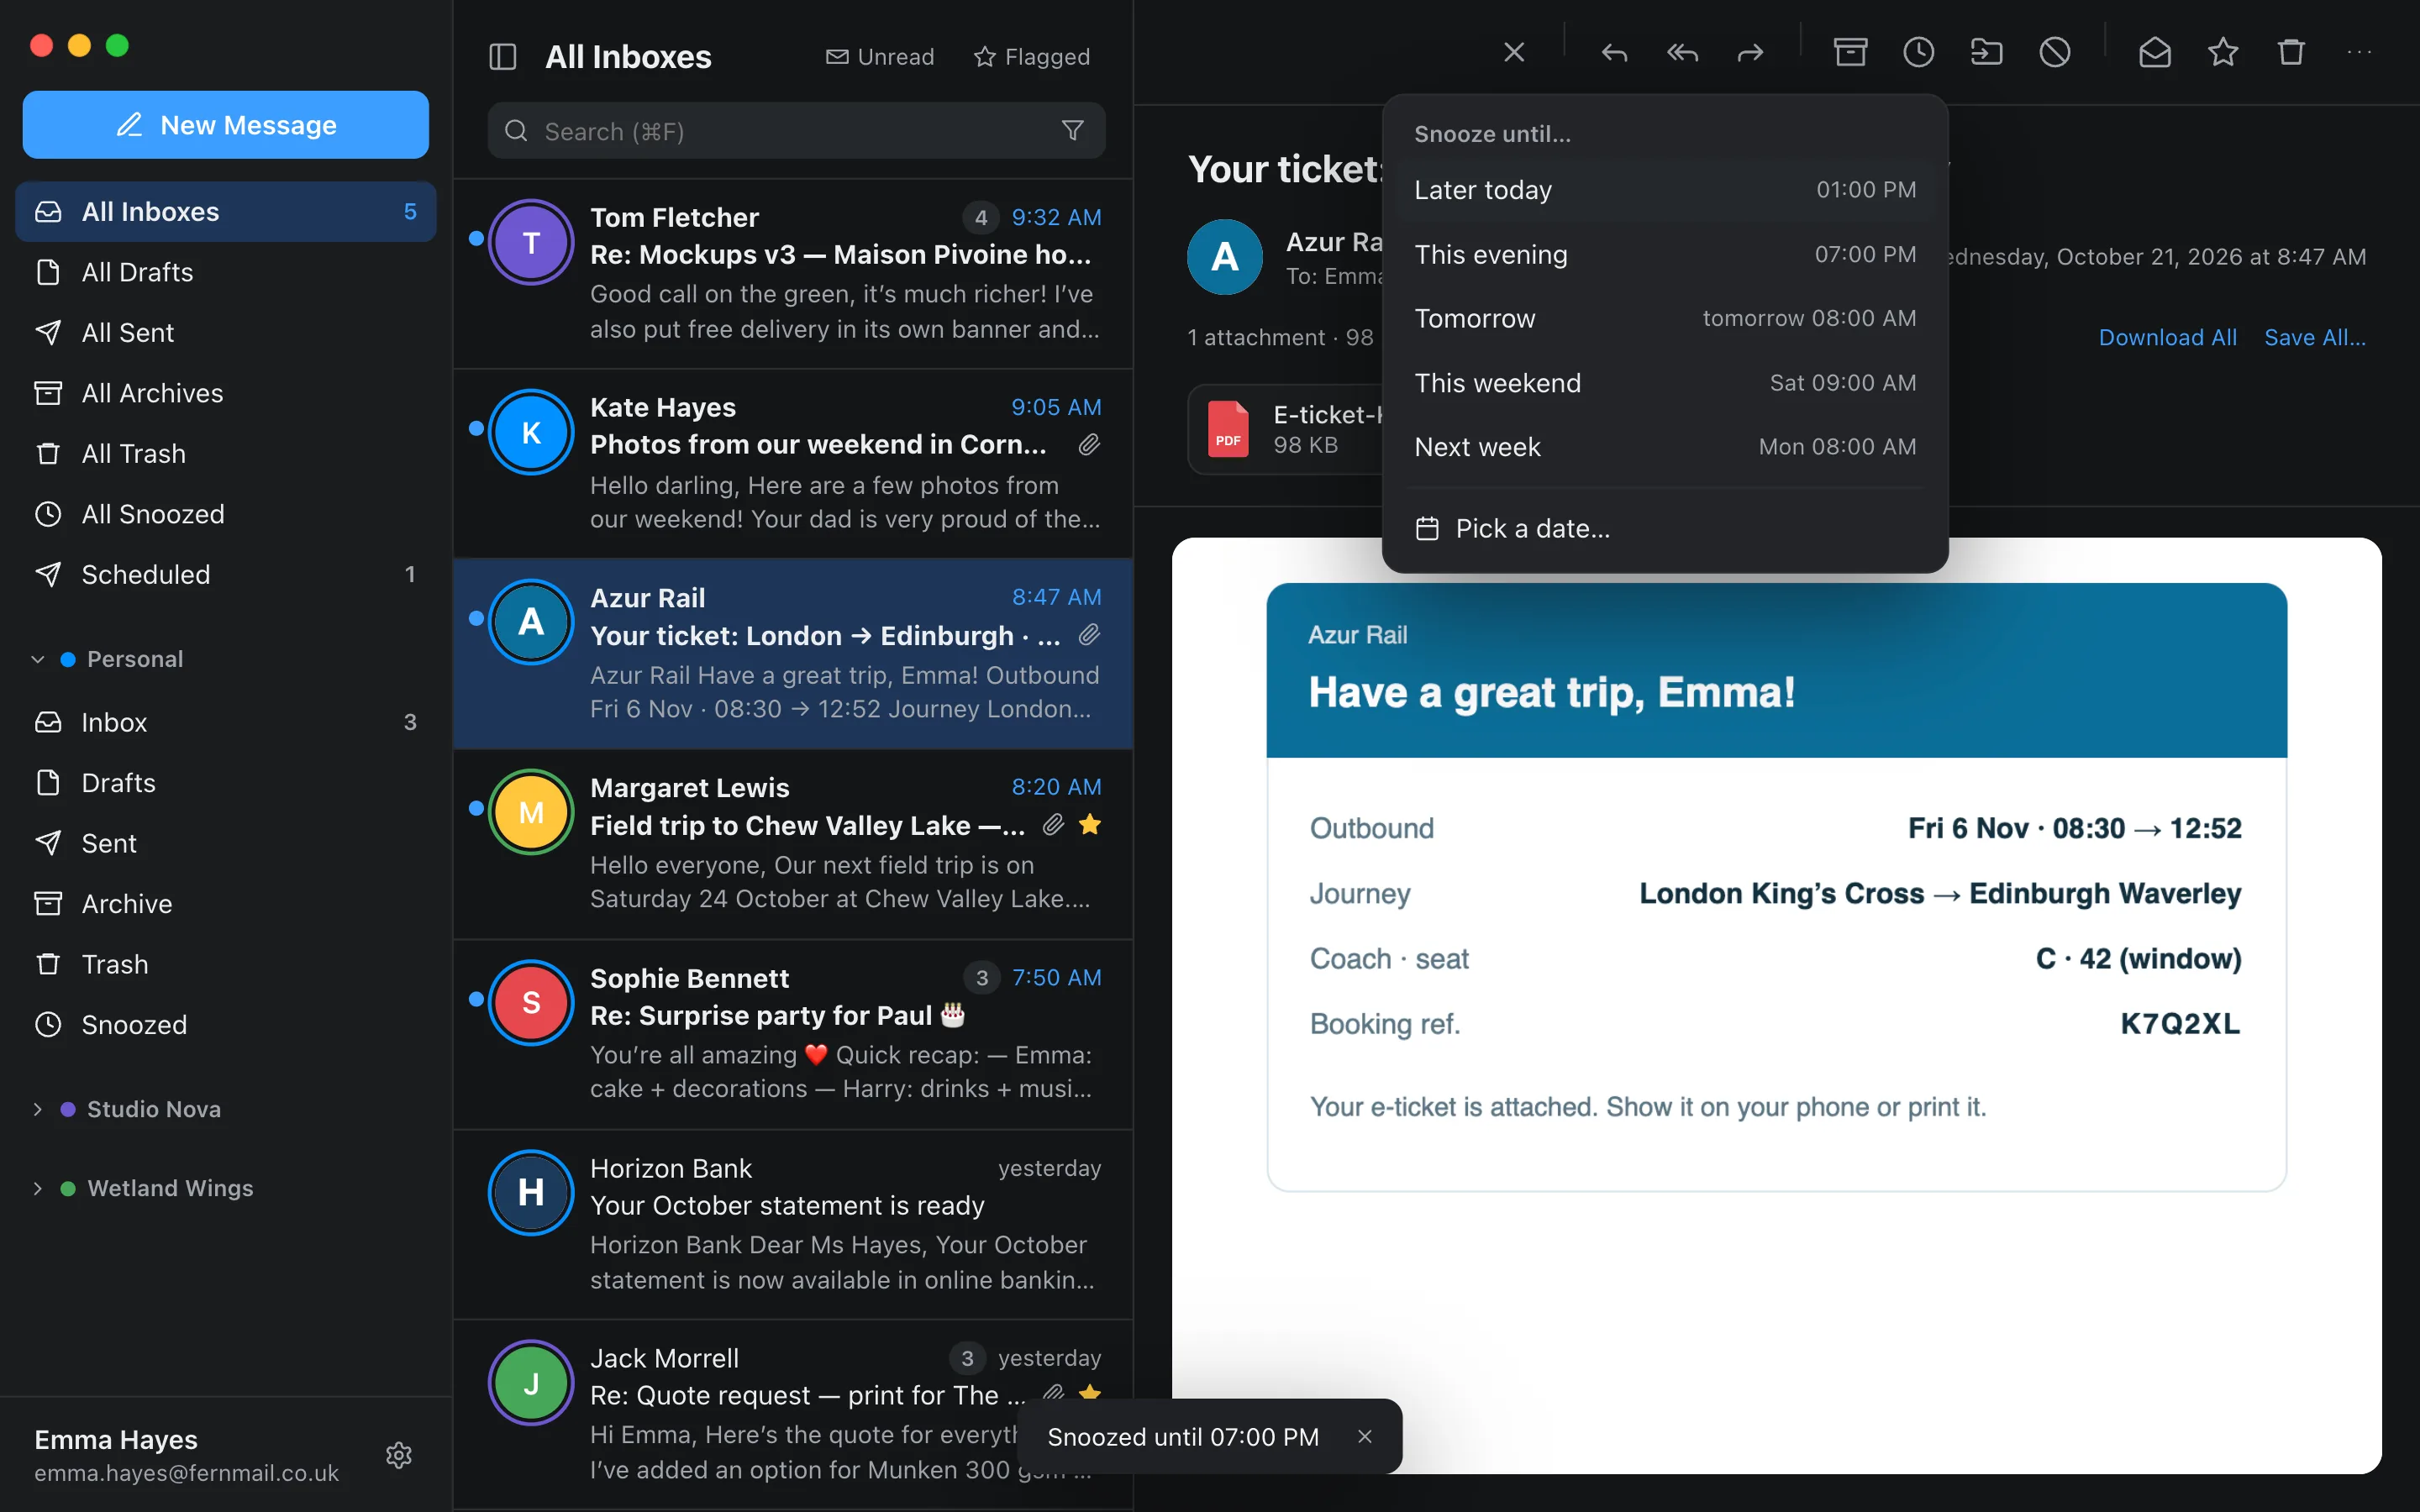Close the open message with X icon
2420x1512 pixels.
pos(1514,52)
